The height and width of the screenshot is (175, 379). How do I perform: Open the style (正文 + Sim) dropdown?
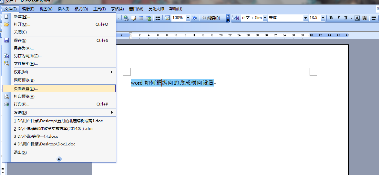pyautogui.click(x=265, y=18)
